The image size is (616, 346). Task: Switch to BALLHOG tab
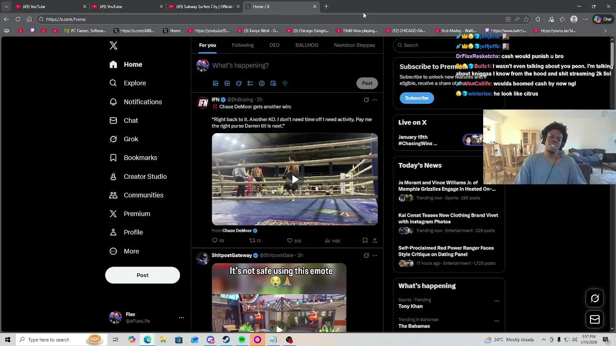tap(307, 45)
